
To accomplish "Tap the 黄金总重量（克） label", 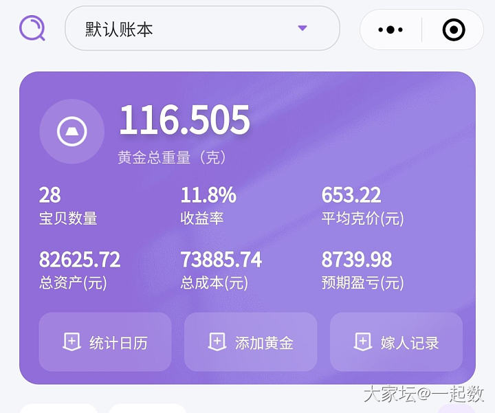I will tap(172, 157).
